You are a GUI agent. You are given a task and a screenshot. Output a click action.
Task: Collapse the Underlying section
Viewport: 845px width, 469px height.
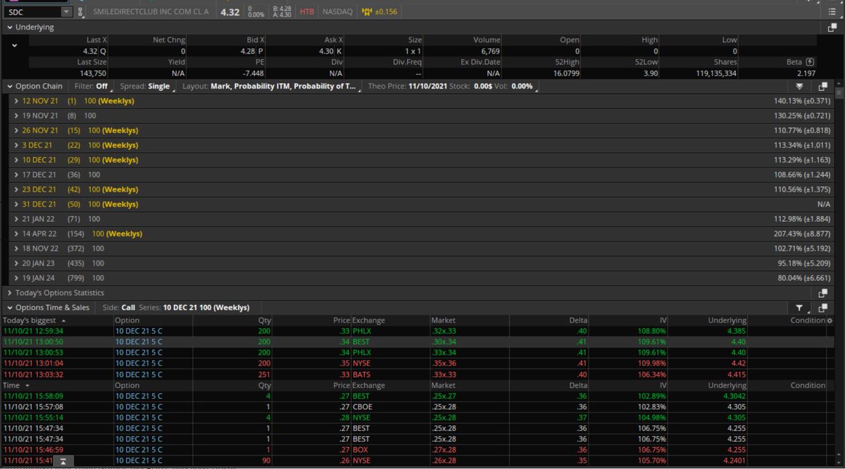click(10, 27)
